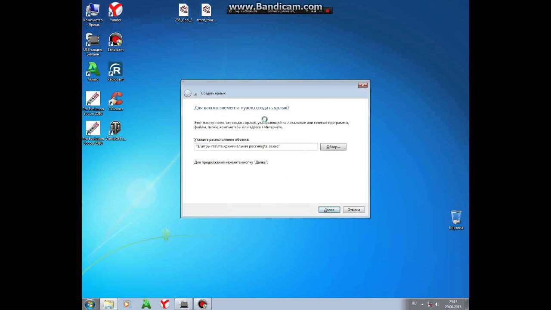Click the Далее button
The height and width of the screenshot is (310, 551).
pos(329,210)
